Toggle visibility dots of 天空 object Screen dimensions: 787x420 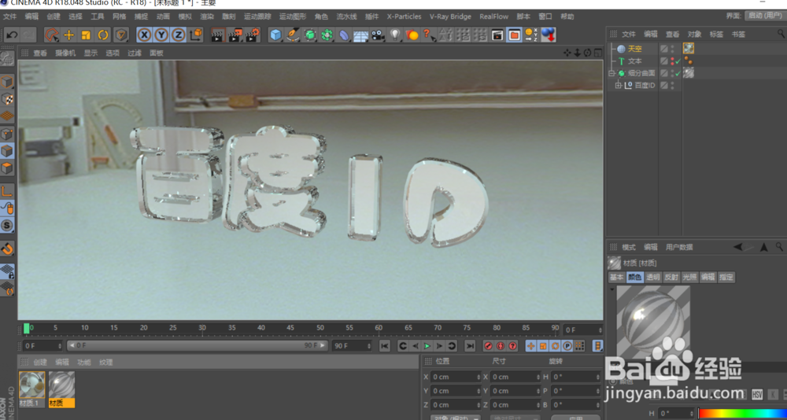point(673,49)
